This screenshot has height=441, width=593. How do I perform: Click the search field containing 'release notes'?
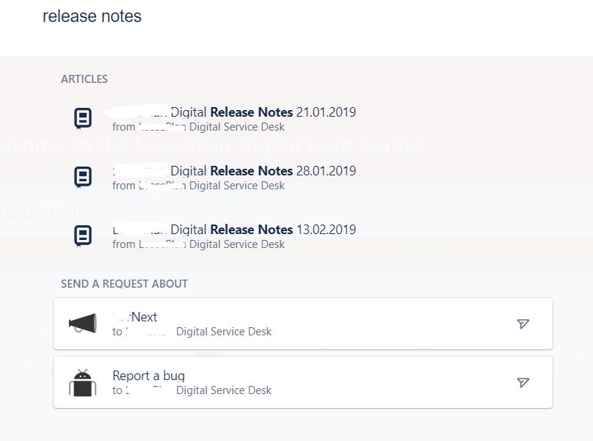coord(296,17)
